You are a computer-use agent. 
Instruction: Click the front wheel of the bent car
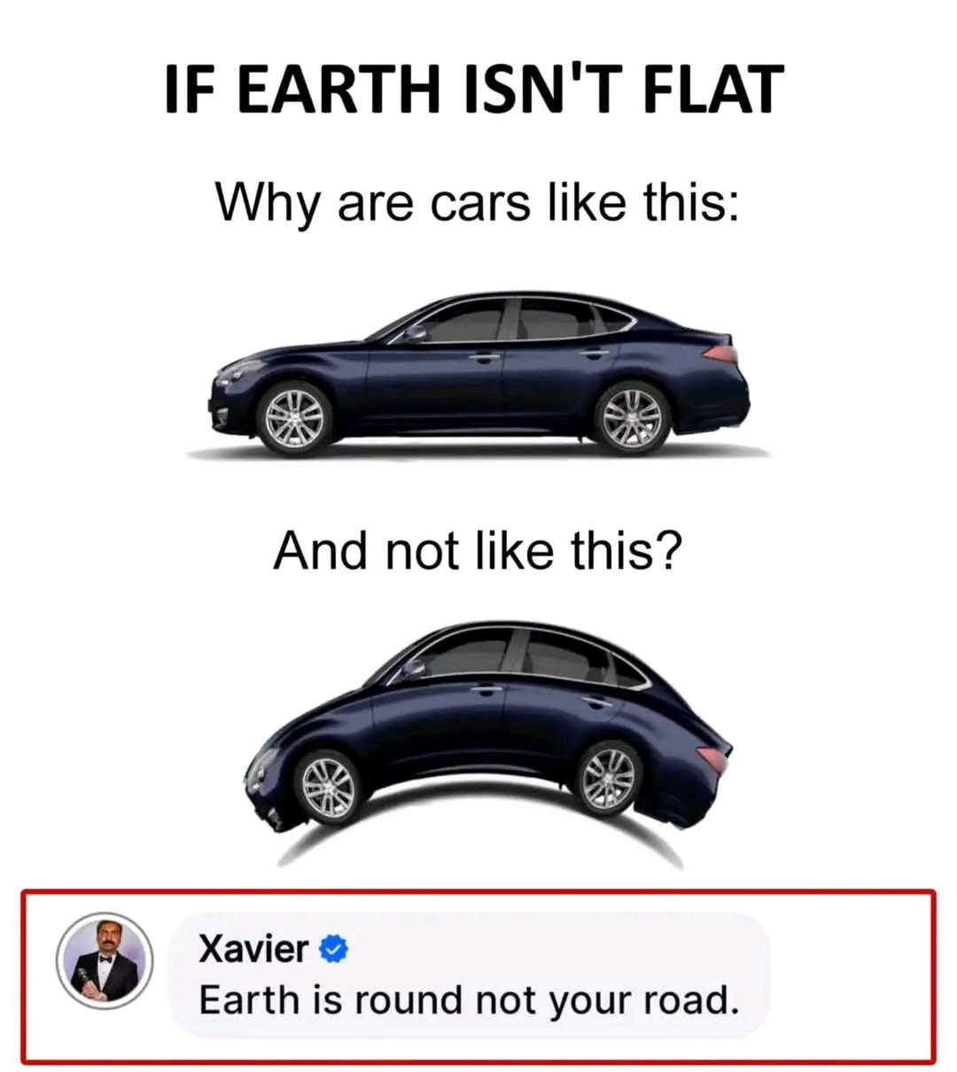tap(328, 788)
